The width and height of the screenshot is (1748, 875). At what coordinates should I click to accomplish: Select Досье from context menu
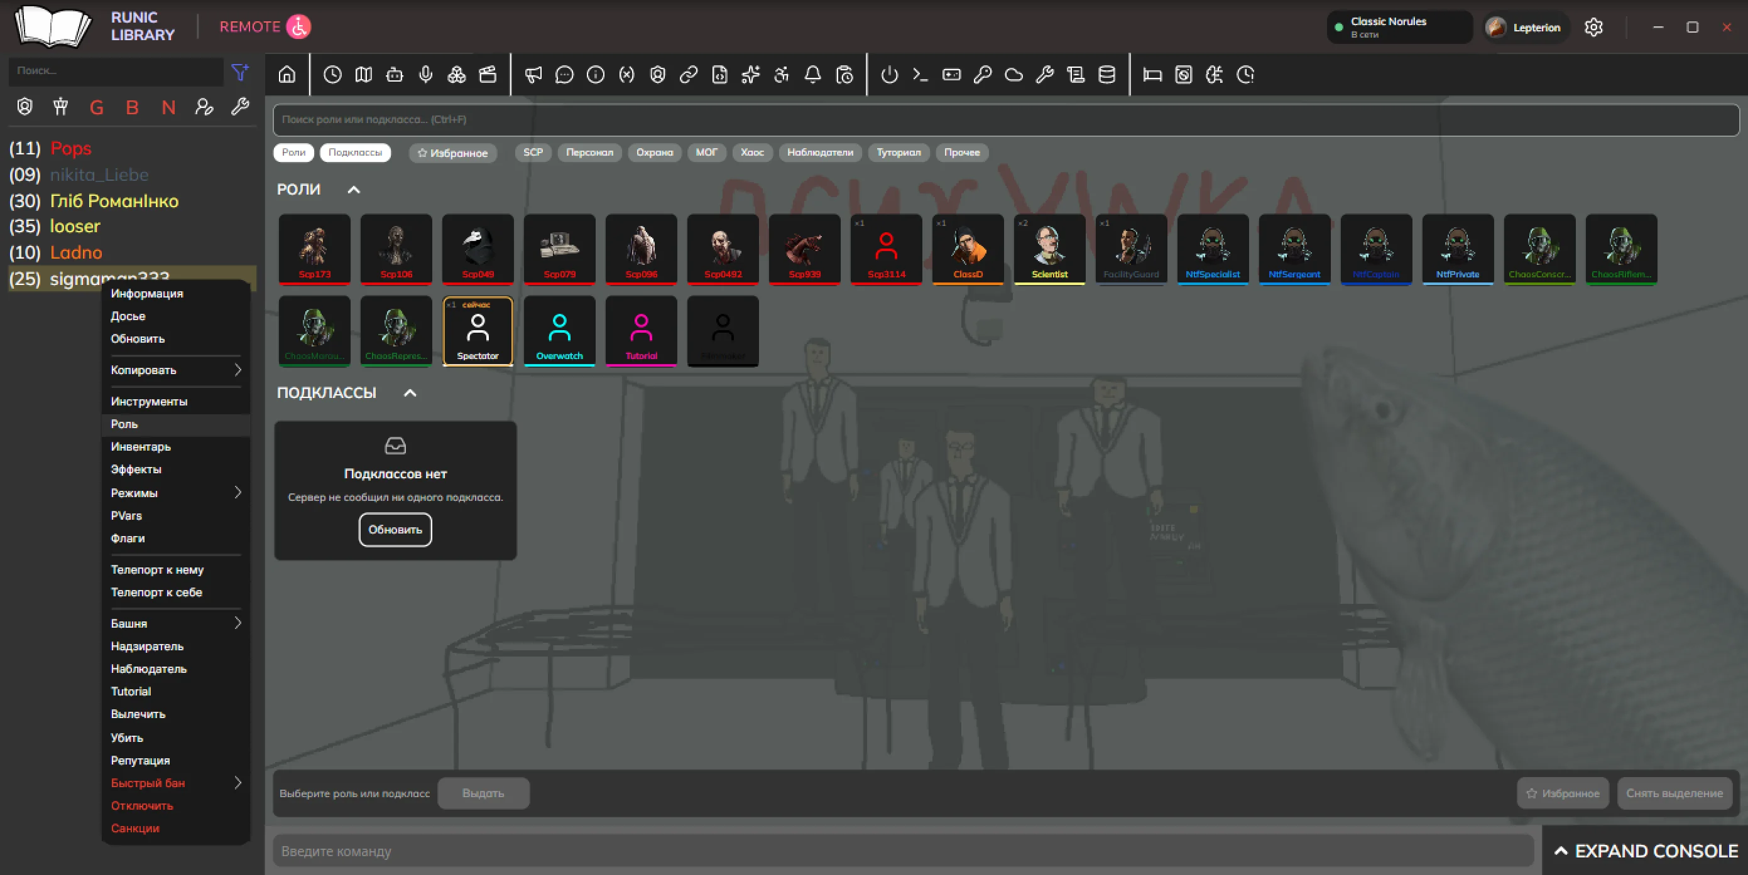[176, 316]
